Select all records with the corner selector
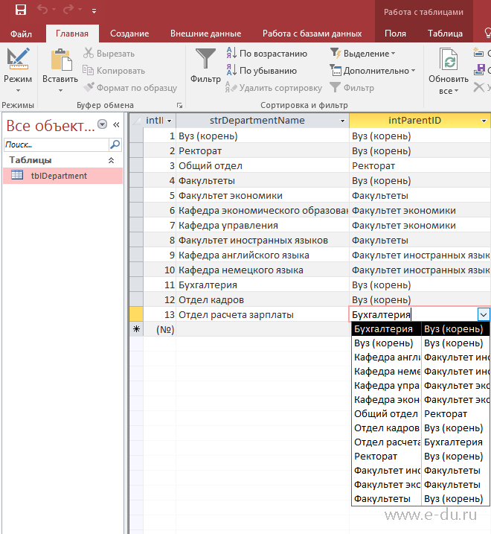491x534 pixels. click(x=136, y=121)
